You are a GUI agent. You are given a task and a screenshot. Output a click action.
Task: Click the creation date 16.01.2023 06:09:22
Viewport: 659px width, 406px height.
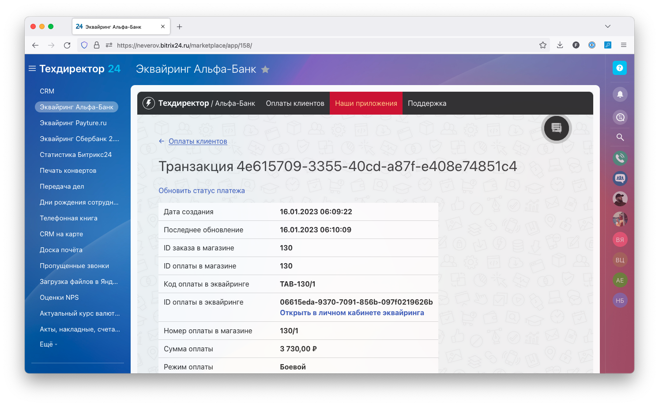[x=316, y=212]
